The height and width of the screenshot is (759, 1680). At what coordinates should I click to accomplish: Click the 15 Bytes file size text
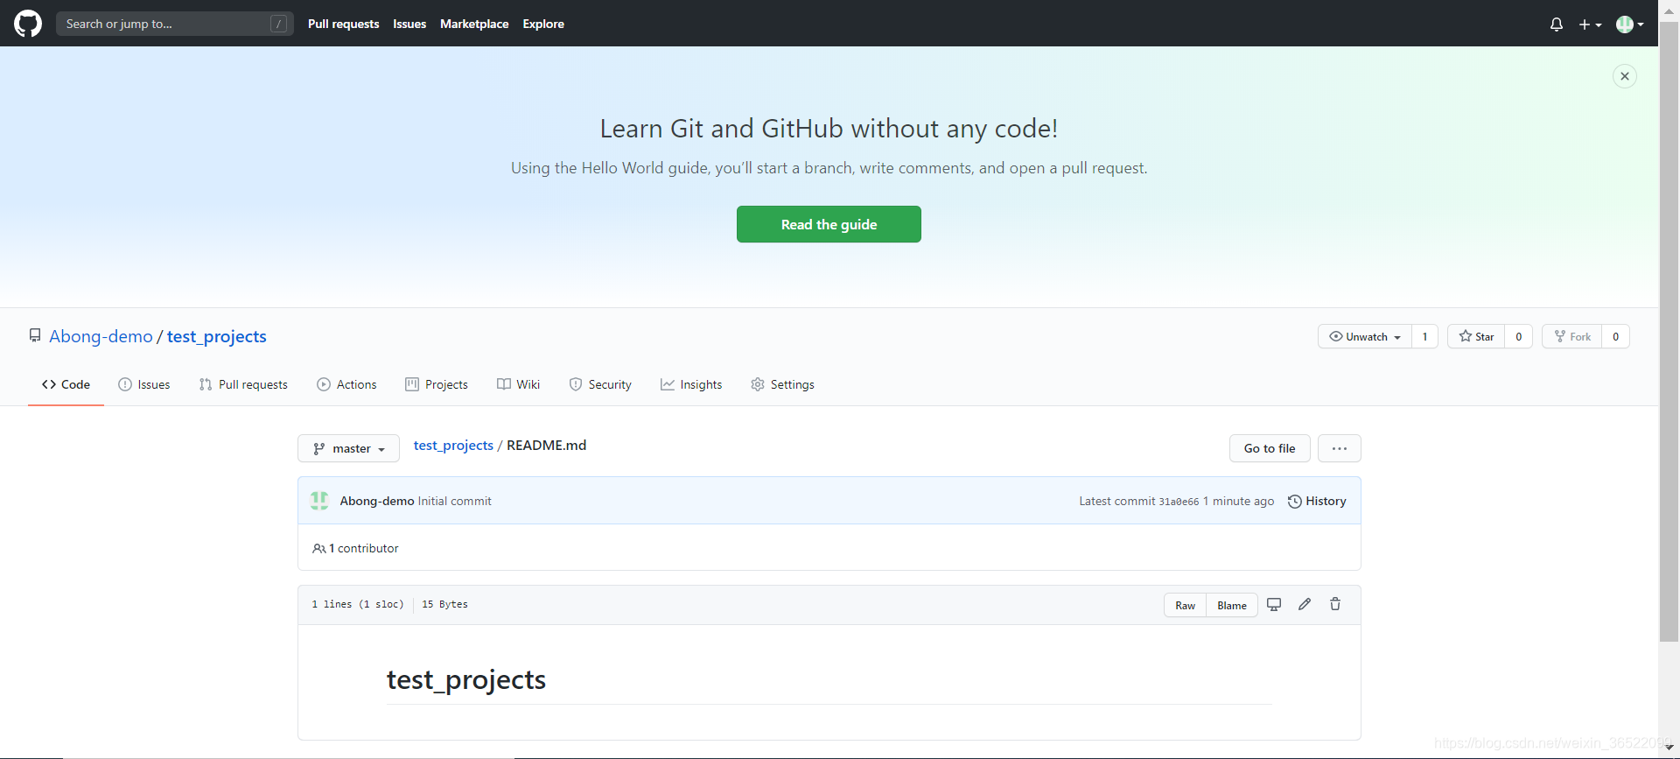tap(444, 604)
